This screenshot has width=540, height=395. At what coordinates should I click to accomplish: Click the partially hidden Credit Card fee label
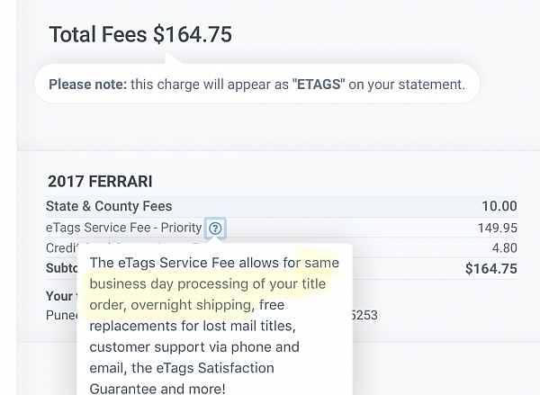coord(63,248)
